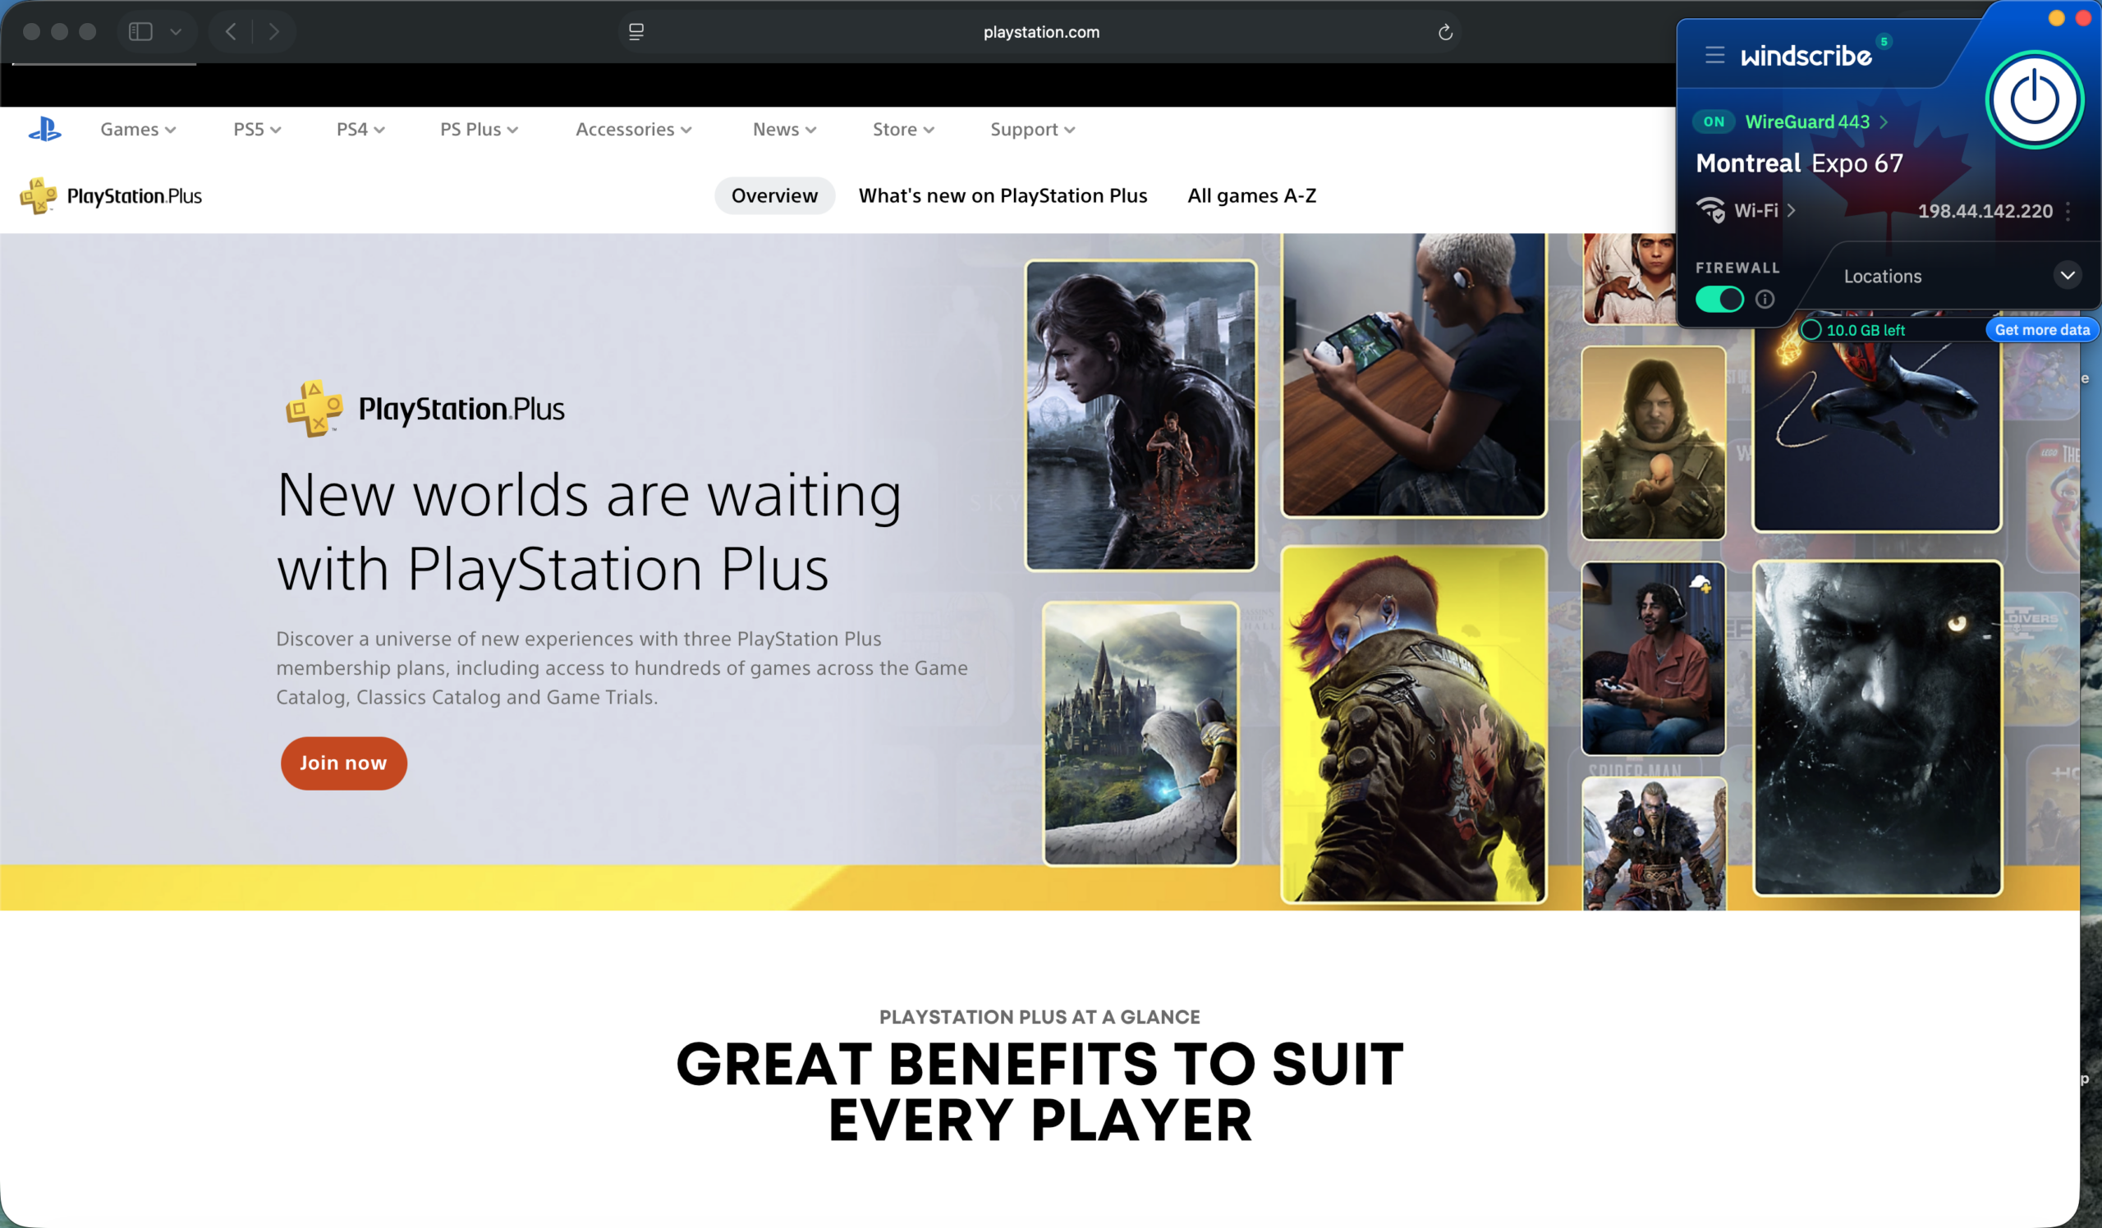This screenshot has height=1228, width=2102.
Task: Open the PlayStation Portal player photo
Action: tap(1414, 375)
